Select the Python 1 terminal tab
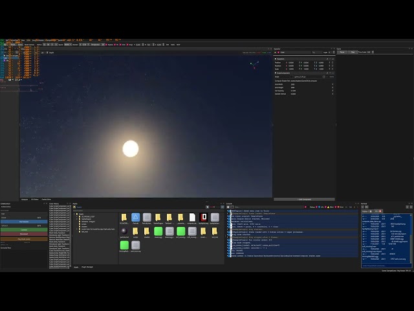The image size is (414, 311). click(365, 211)
